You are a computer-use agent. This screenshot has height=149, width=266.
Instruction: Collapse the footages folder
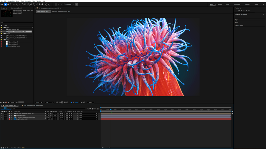[x=3, y=33]
